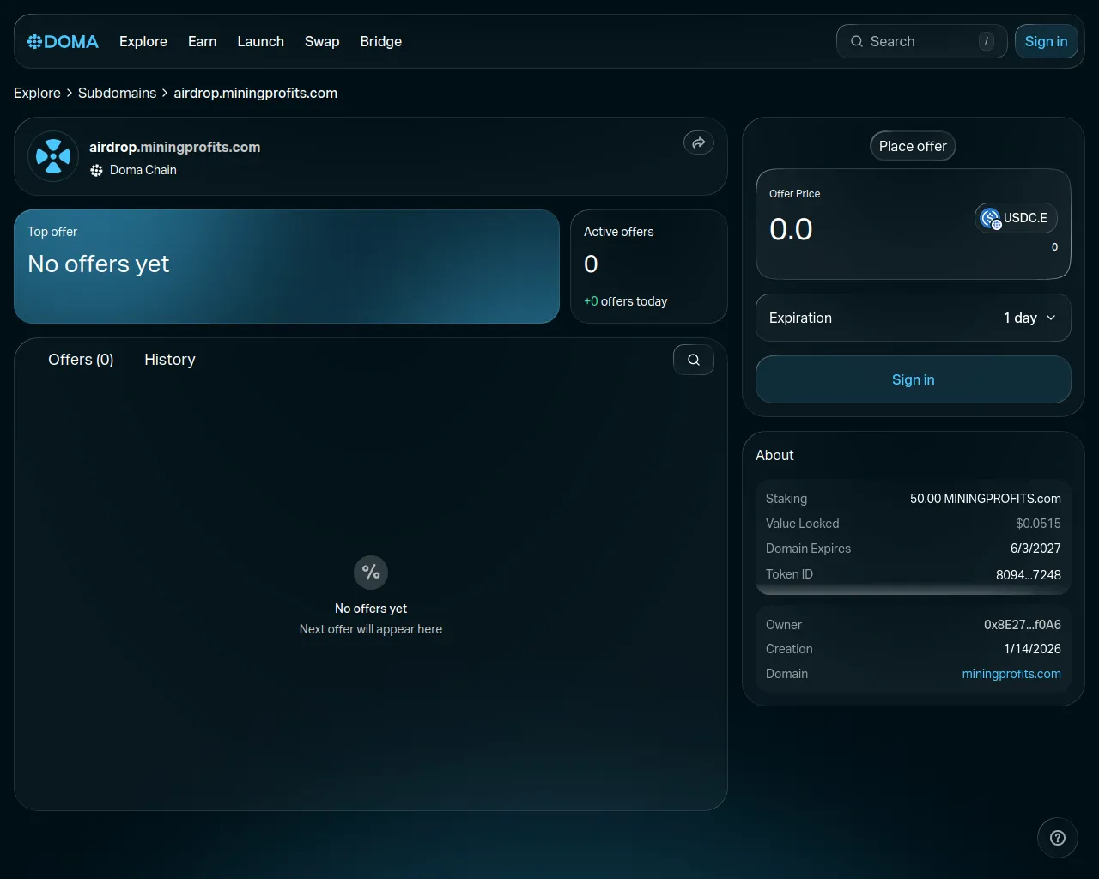The width and height of the screenshot is (1099, 879).
Task: Click the Explore breadcrumb link
Action: pyautogui.click(x=37, y=93)
